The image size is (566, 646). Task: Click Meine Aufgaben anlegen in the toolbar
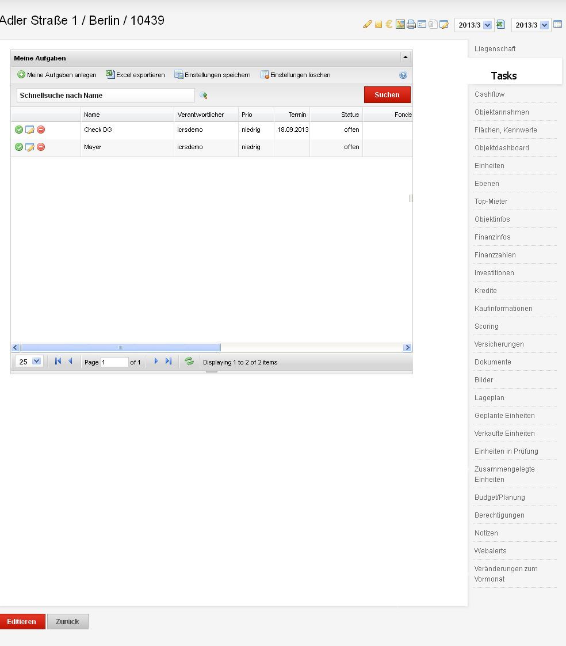click(x=57, y=75)
